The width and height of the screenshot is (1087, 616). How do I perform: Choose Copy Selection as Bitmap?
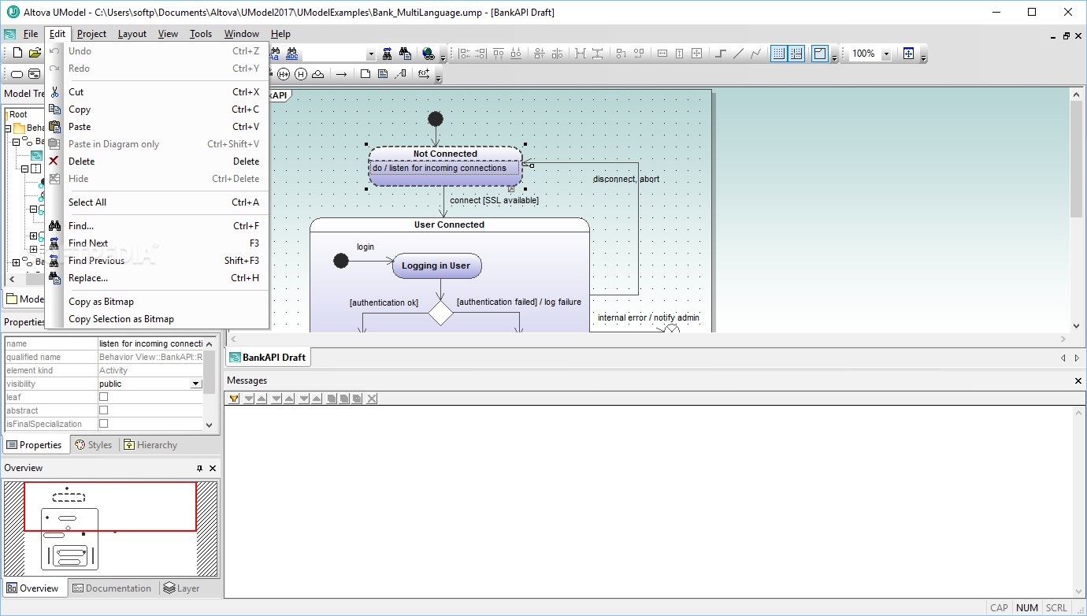point(157,319)
